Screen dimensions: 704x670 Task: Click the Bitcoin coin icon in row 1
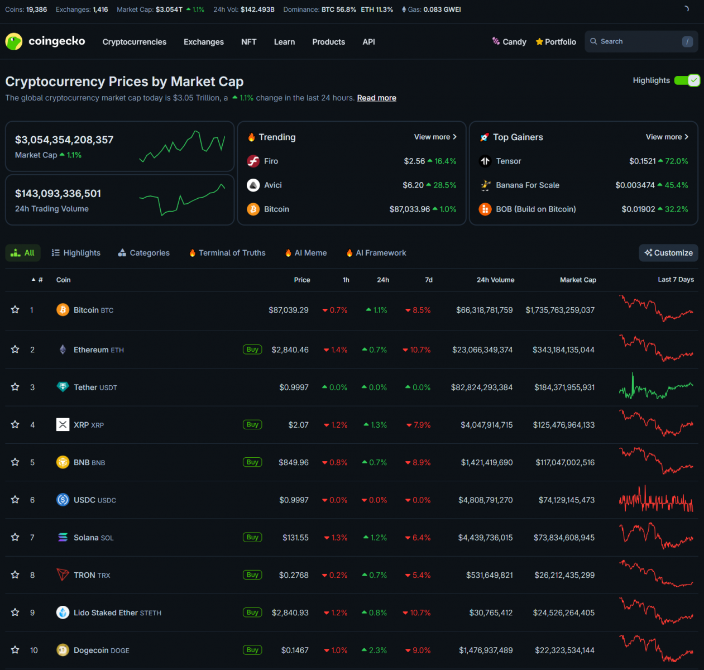63,310
